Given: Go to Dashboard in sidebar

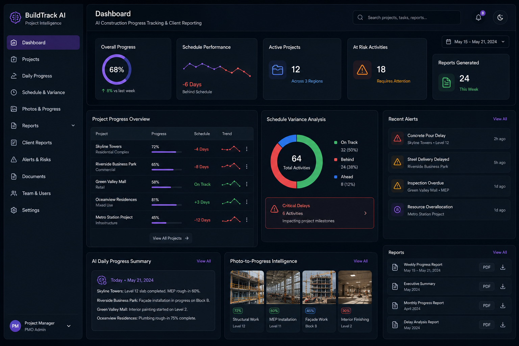Looking at the screenshot, I should 43,43.
